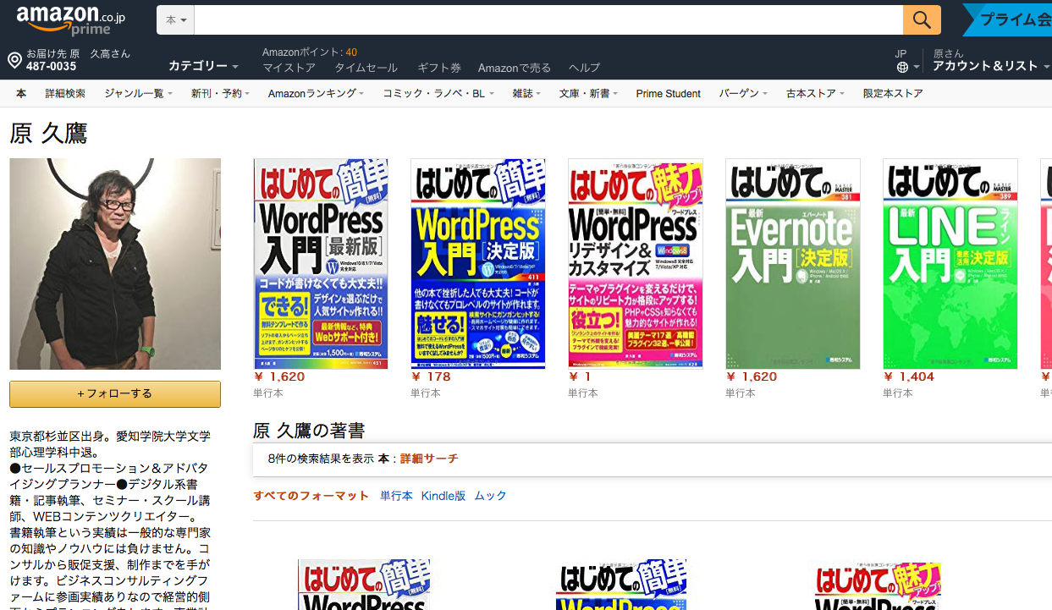
Task: Click the JP language globe icon
Action: (x=902, y=67)
